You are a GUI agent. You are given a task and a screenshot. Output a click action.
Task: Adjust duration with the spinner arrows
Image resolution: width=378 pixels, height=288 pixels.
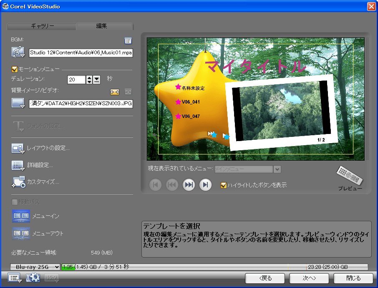[89, 80]
